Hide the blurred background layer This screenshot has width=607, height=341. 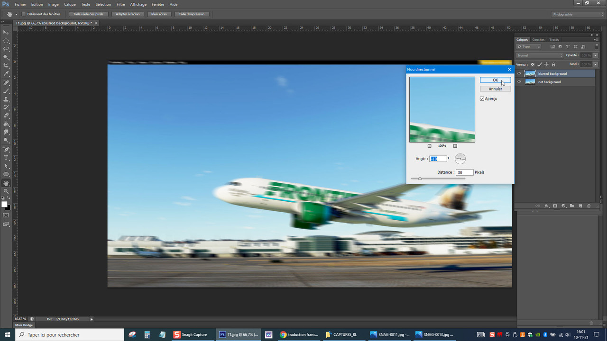519,73
